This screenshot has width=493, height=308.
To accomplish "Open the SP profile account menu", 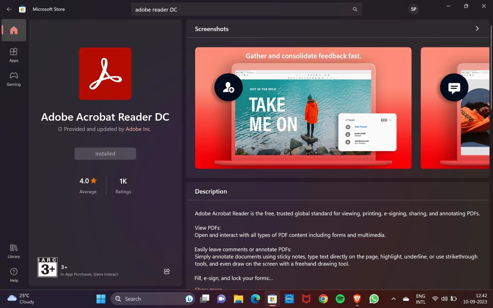I will point(413,9).
